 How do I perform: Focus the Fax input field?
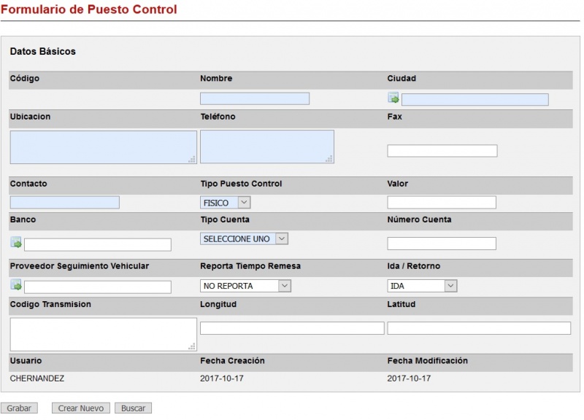click(442, 151)
